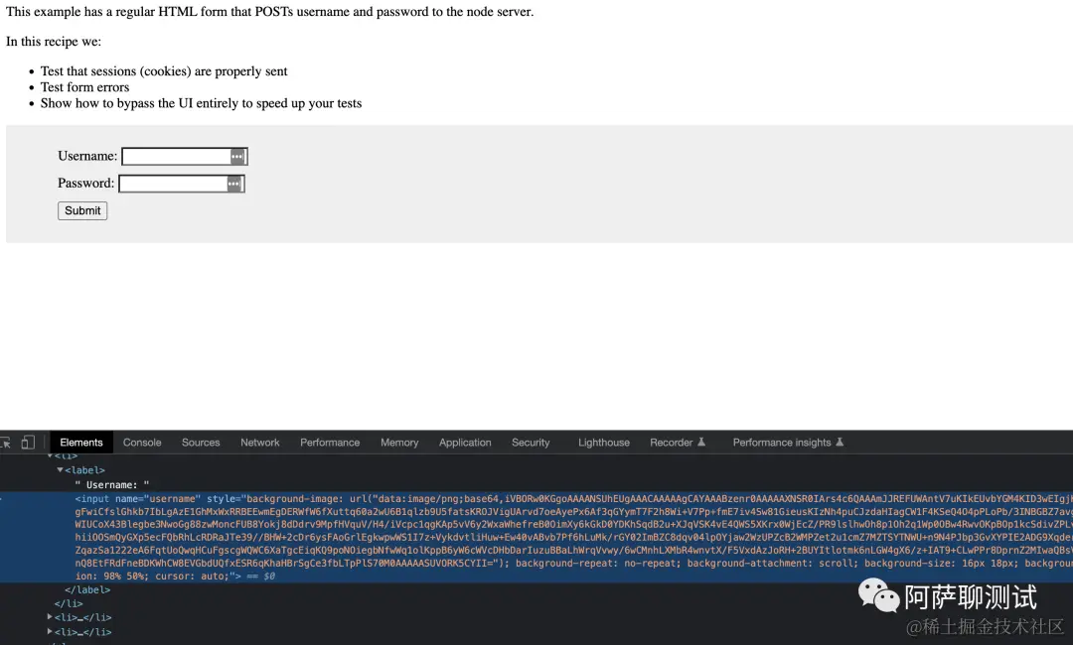Select the closing </label> tag line
Screen dimensions: 1073x645
click(x=87, y=589)
